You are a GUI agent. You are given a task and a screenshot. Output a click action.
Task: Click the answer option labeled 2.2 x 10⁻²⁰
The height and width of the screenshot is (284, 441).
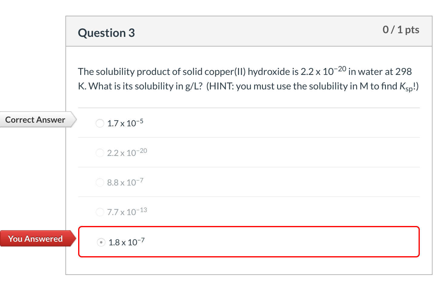(127, 152)
